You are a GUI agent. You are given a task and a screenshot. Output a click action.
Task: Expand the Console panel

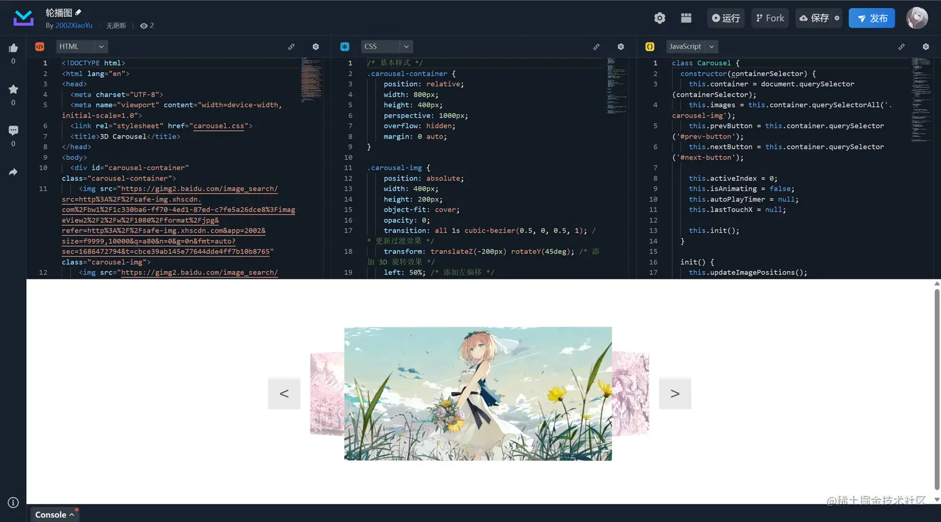pos(55,515)
